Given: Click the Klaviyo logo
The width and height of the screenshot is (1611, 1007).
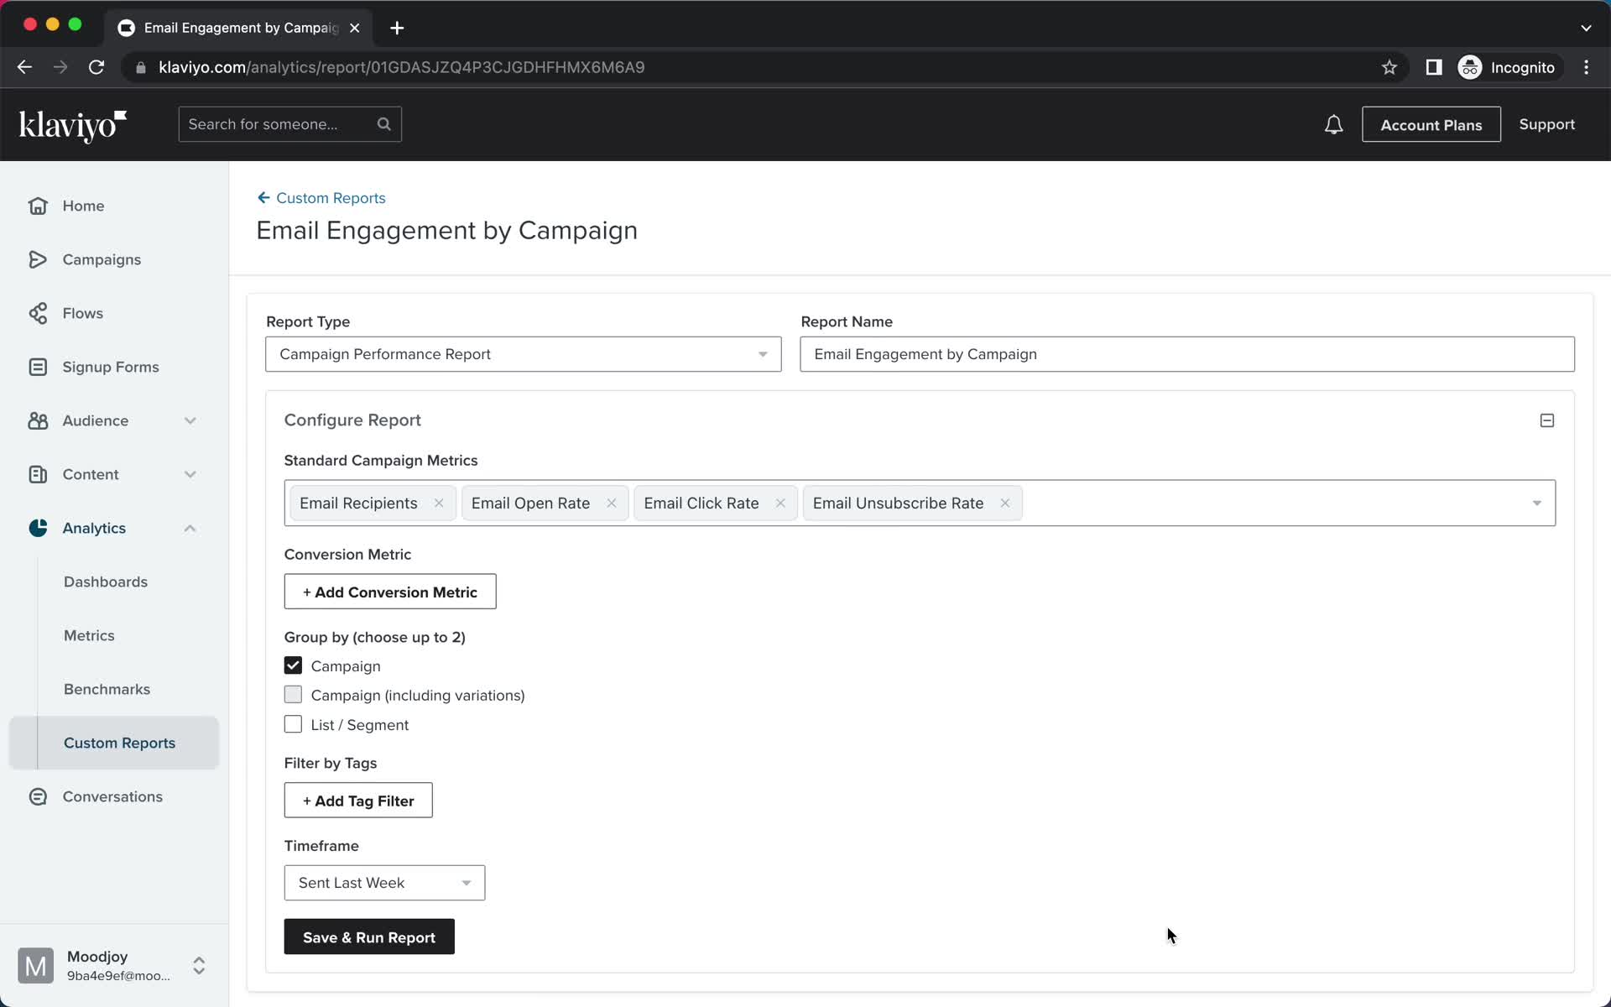Looking at the screenshot, I should tap(73, 126).
